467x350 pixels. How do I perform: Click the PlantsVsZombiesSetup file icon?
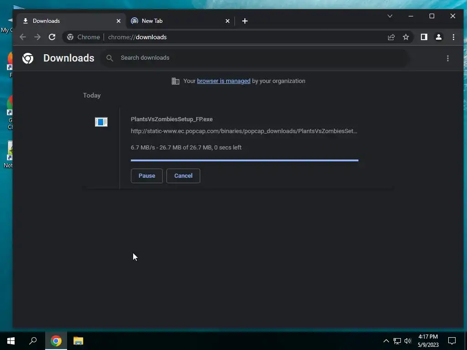click(x=101, y=122)
